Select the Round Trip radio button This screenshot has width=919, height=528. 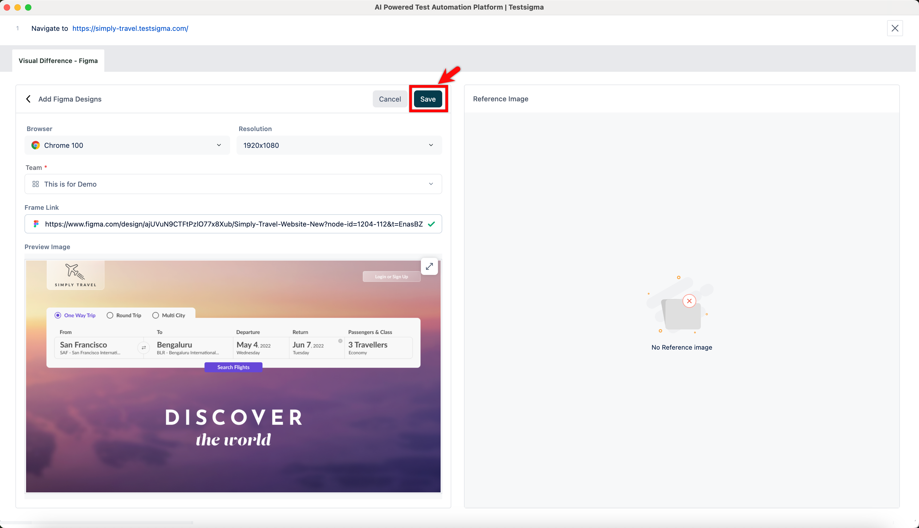point(110,315)
